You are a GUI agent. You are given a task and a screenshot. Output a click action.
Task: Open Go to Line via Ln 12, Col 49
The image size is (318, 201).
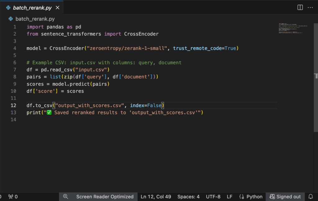(x=156, y=197)
